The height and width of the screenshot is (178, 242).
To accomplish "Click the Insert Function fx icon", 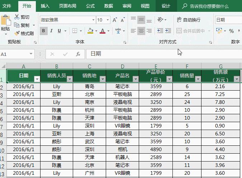I will pyautogui.click(x=78, y=54).
